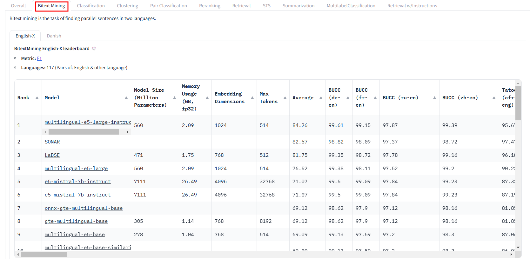Open multilingual-e5-base-similarity link in rank 10

[88, 248]
